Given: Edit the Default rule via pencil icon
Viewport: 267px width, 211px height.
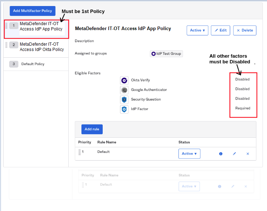Looking at the screenshot, I should 234,154.
